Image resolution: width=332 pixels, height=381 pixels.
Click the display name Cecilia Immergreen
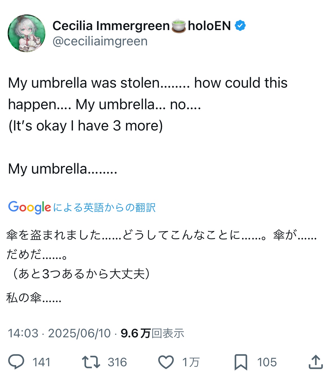(111, 26)
